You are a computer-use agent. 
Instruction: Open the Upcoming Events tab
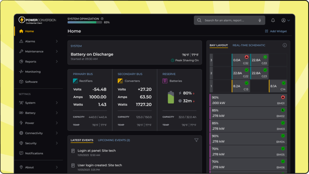pos(114,140)
